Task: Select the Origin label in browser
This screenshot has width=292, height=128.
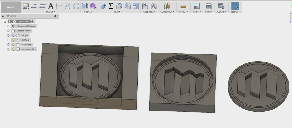Action: (x=25, y=35)
